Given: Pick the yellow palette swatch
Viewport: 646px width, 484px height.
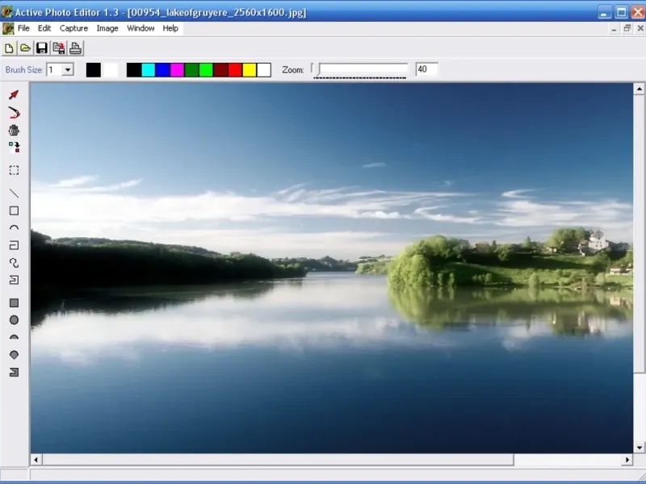Looking at the screenshot, I should tap(250, 70).
